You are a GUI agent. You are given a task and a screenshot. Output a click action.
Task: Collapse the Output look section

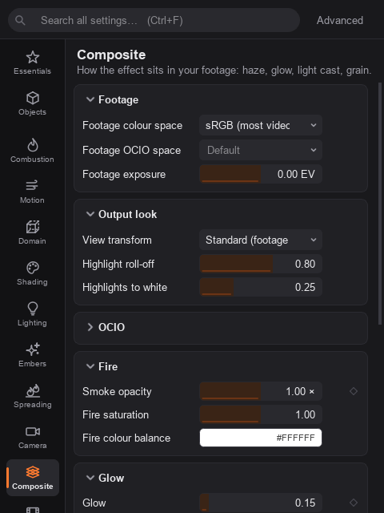90,214
